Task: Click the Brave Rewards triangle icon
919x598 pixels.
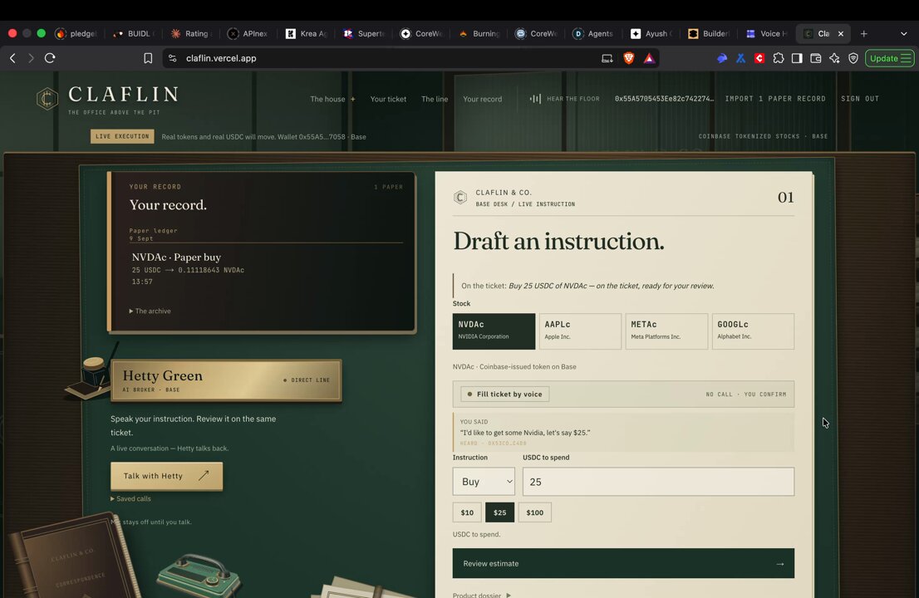Action: point(649,58)
